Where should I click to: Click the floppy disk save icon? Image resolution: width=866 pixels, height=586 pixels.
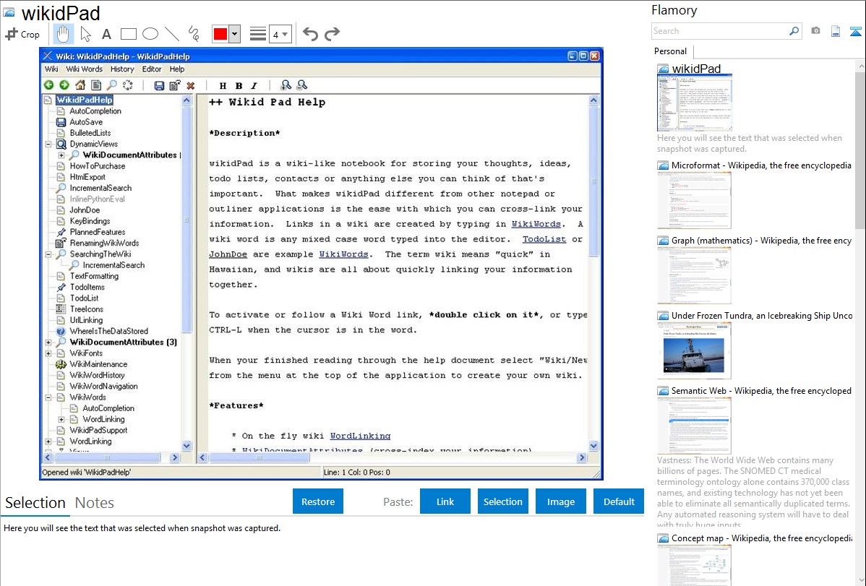(x=159, y=85)
